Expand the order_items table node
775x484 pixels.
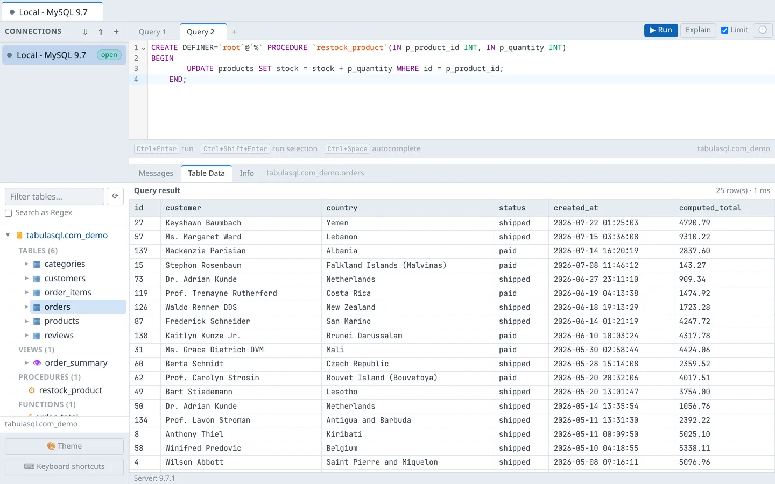point(26,293)
